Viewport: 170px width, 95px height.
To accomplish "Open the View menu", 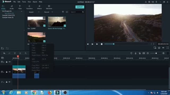I will 29,2.
